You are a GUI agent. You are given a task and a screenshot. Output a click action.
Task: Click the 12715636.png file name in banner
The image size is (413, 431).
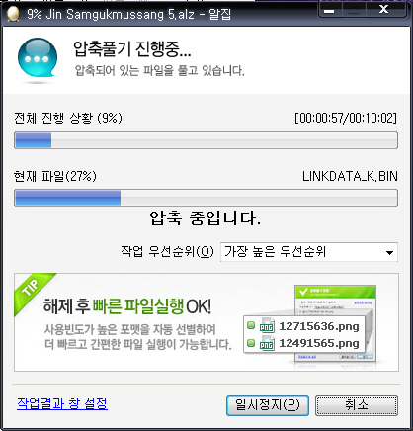coord(319,326)
